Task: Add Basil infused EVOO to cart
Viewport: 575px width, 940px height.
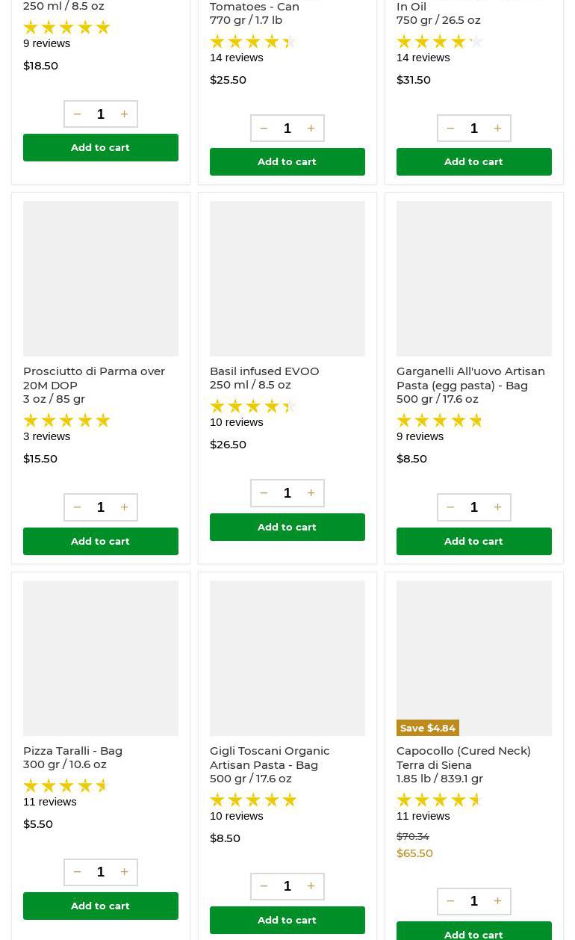Action: (287, 527)
